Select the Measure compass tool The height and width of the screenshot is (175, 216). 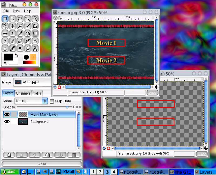click(x=35, y=48)
